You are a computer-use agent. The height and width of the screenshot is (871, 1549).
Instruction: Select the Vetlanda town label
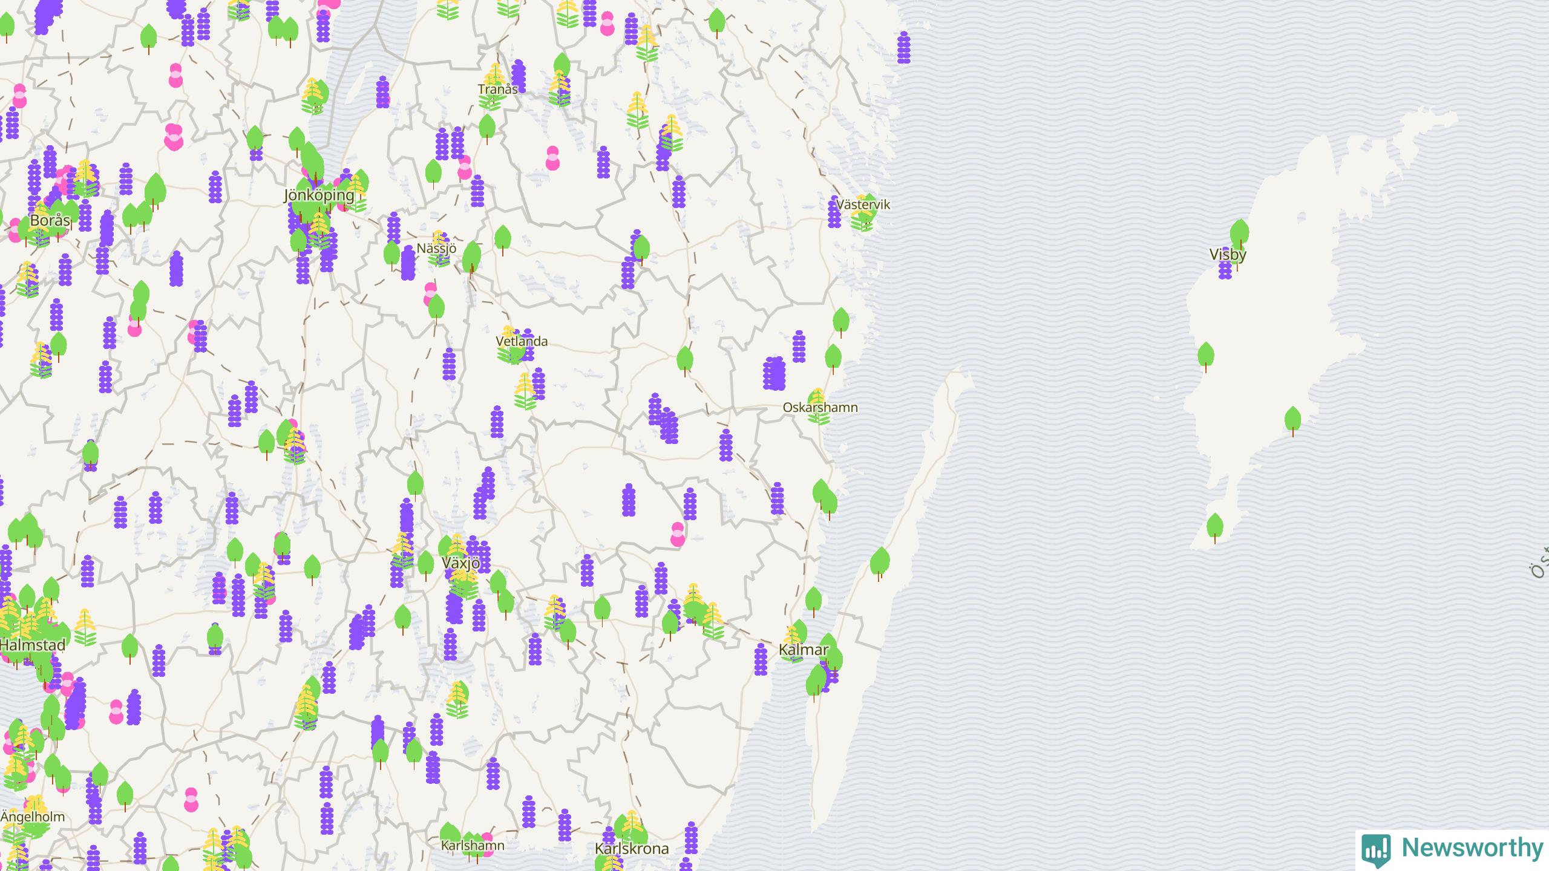[x=522, y=342]
